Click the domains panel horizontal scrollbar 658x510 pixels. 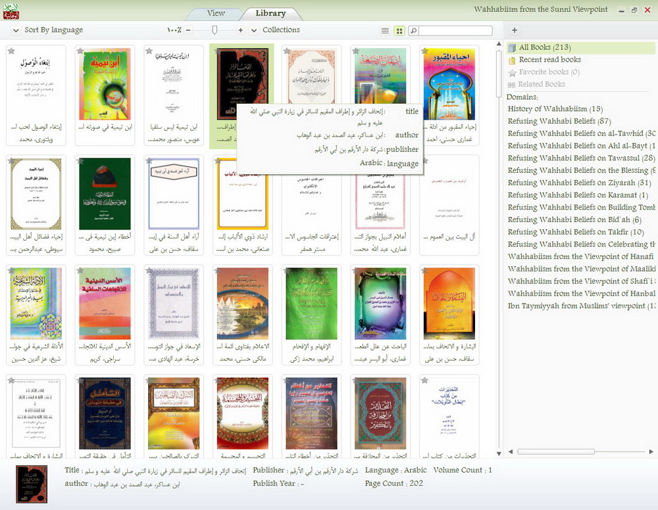click(x=556, y=452)
